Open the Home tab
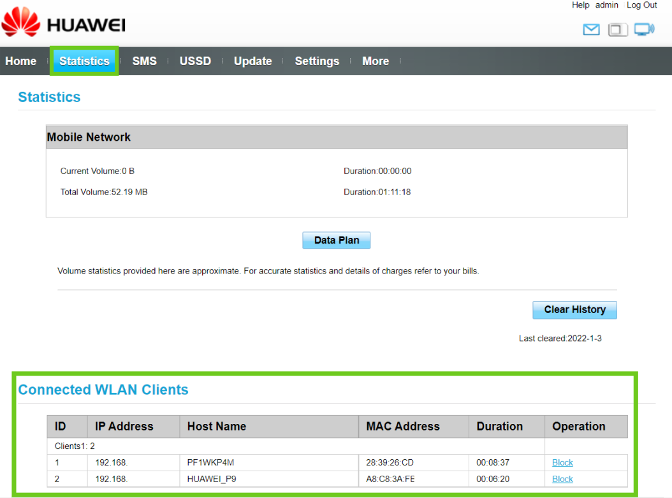Image resolution: width=672 pixels, height=498 pixels. coord(21,61)
